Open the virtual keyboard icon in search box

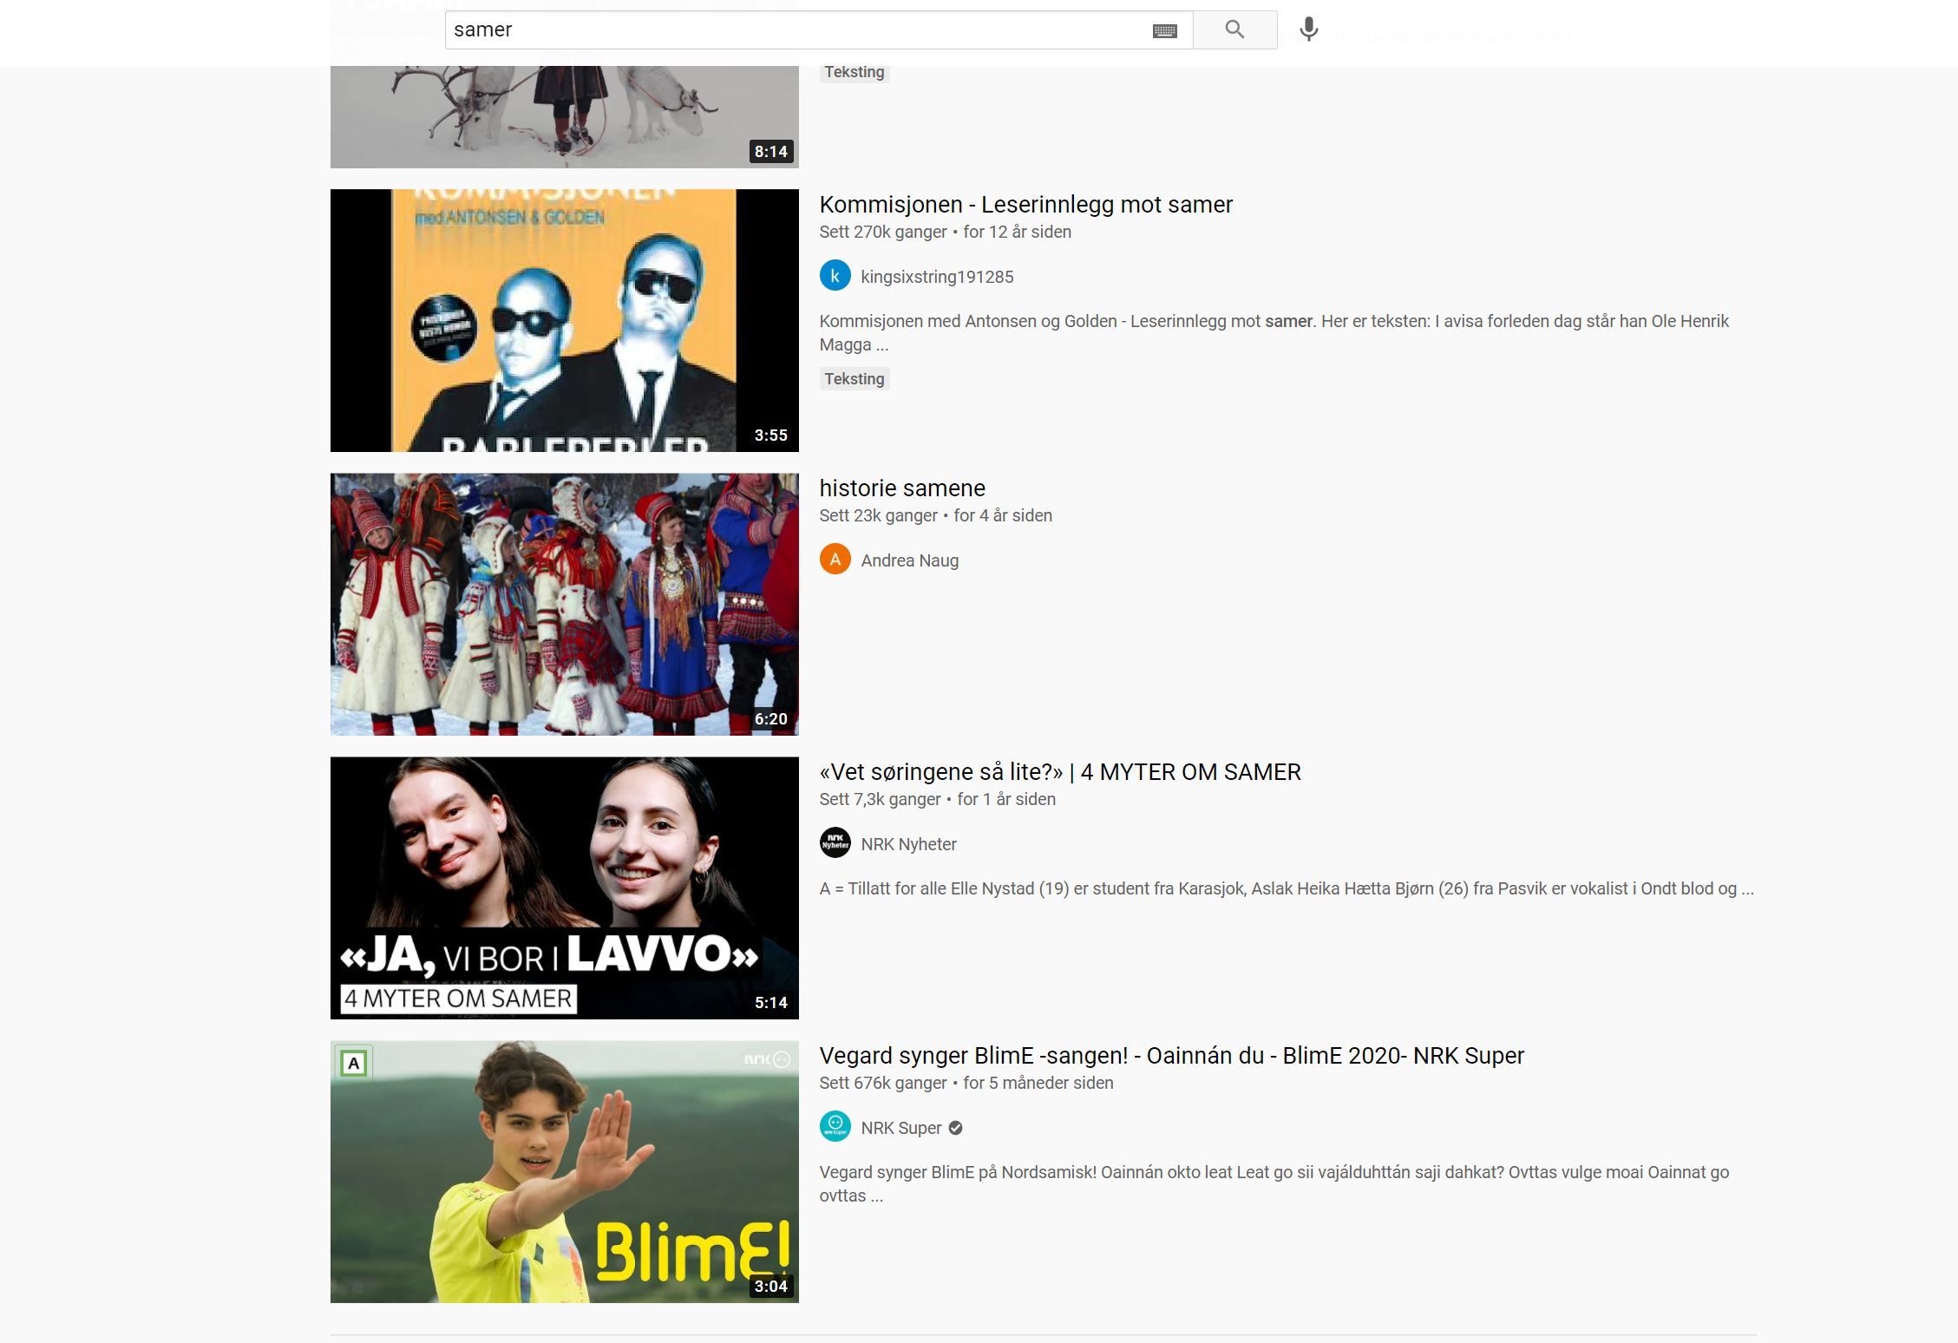1164,30
